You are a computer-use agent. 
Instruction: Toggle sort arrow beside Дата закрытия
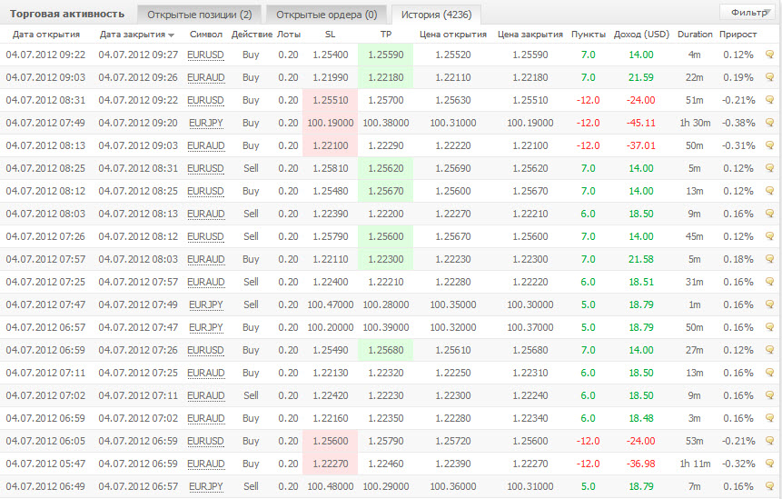coord(172,35)
